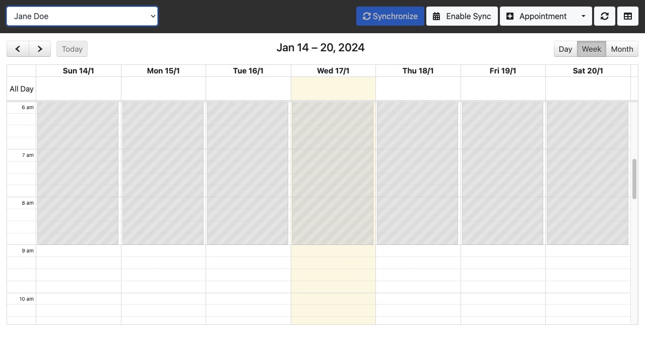Keep Week view selected
The image size is (645, 337).
click(x=592, y=49)
